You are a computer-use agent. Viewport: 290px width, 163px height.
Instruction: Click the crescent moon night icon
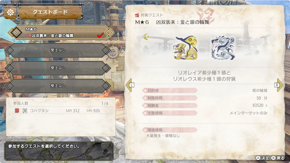tap(146, 36)
